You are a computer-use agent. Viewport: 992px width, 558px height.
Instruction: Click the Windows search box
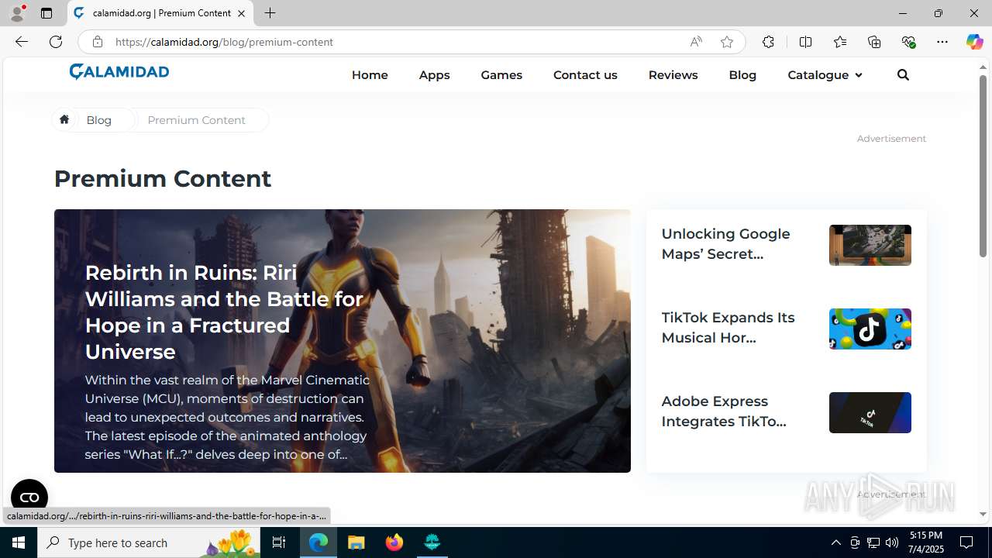pos(150,542)
